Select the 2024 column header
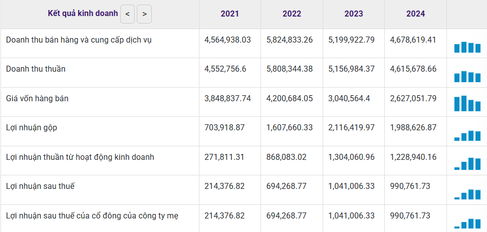The width and height of the screenshot is (487, 232). pos(415,14)
